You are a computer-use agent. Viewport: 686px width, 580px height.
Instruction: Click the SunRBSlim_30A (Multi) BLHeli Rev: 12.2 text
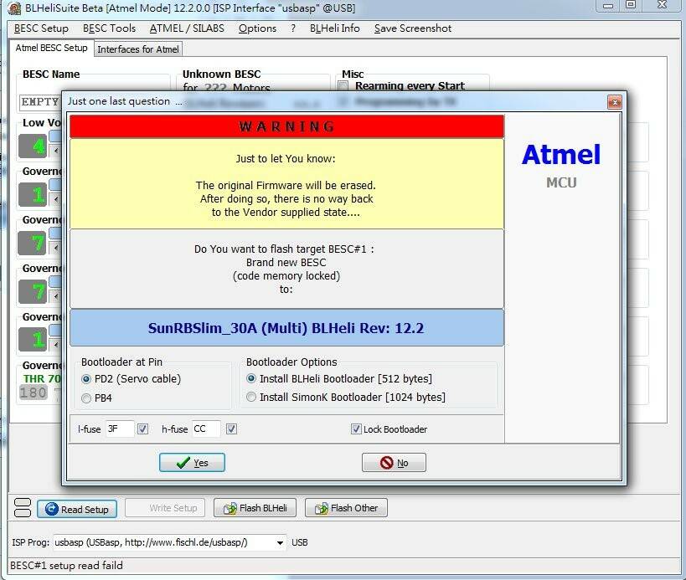coord(286,328)
